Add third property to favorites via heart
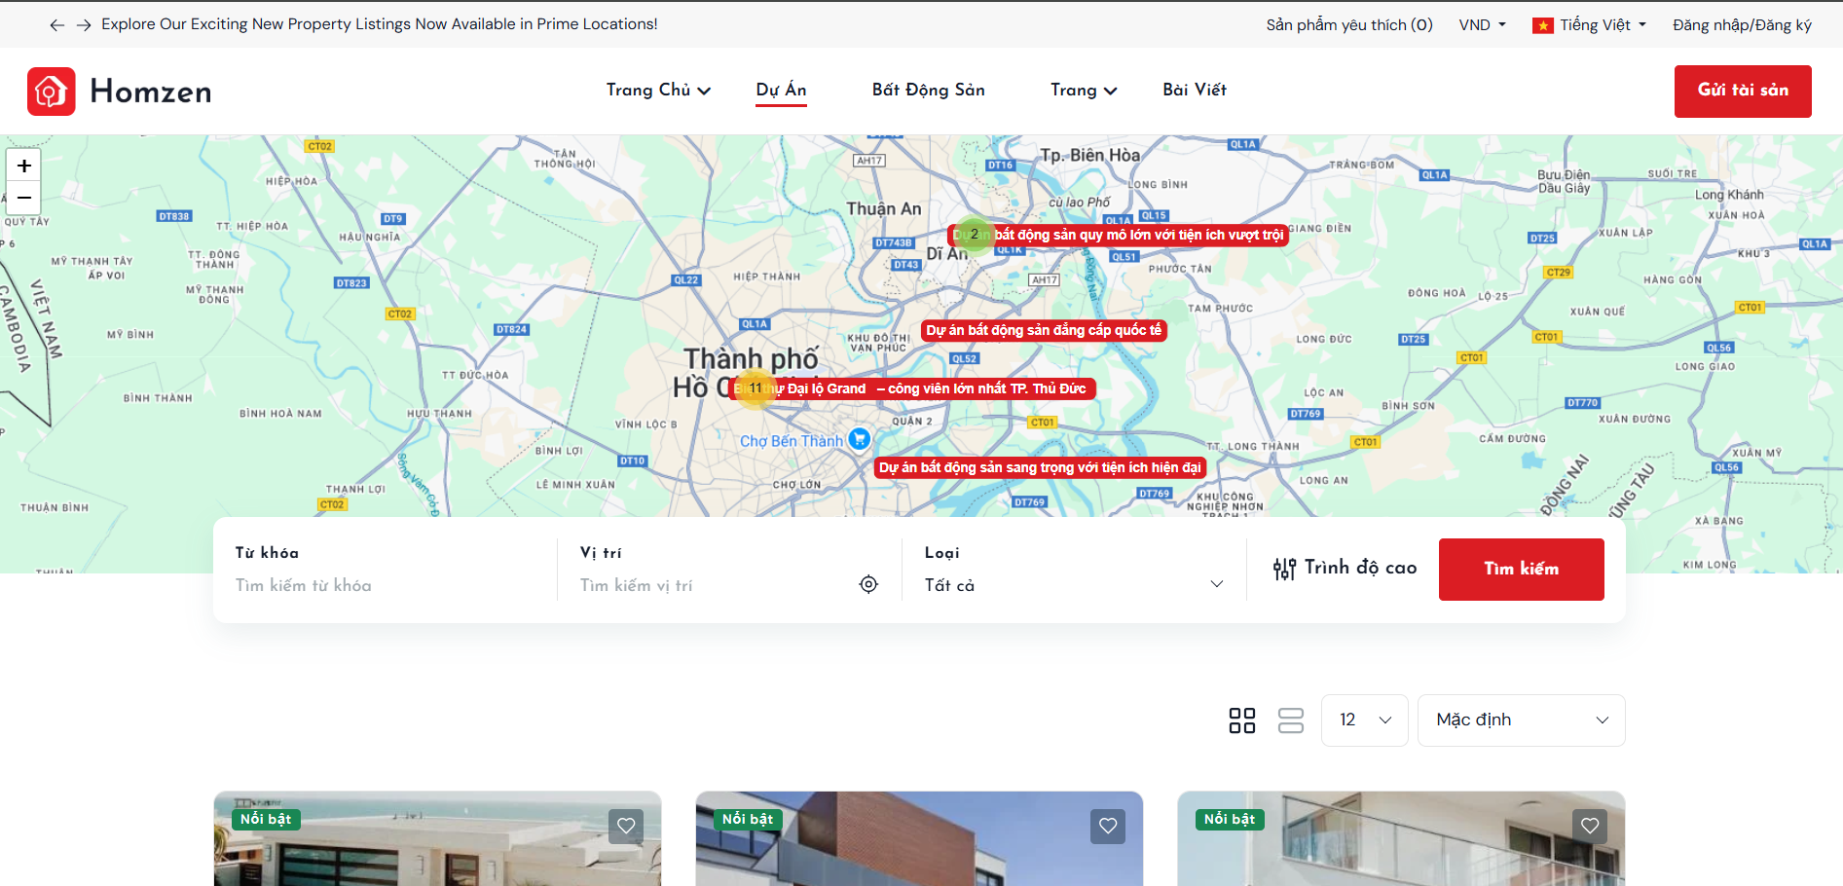The image size is (1843, 886). [x=1590, y=826]
